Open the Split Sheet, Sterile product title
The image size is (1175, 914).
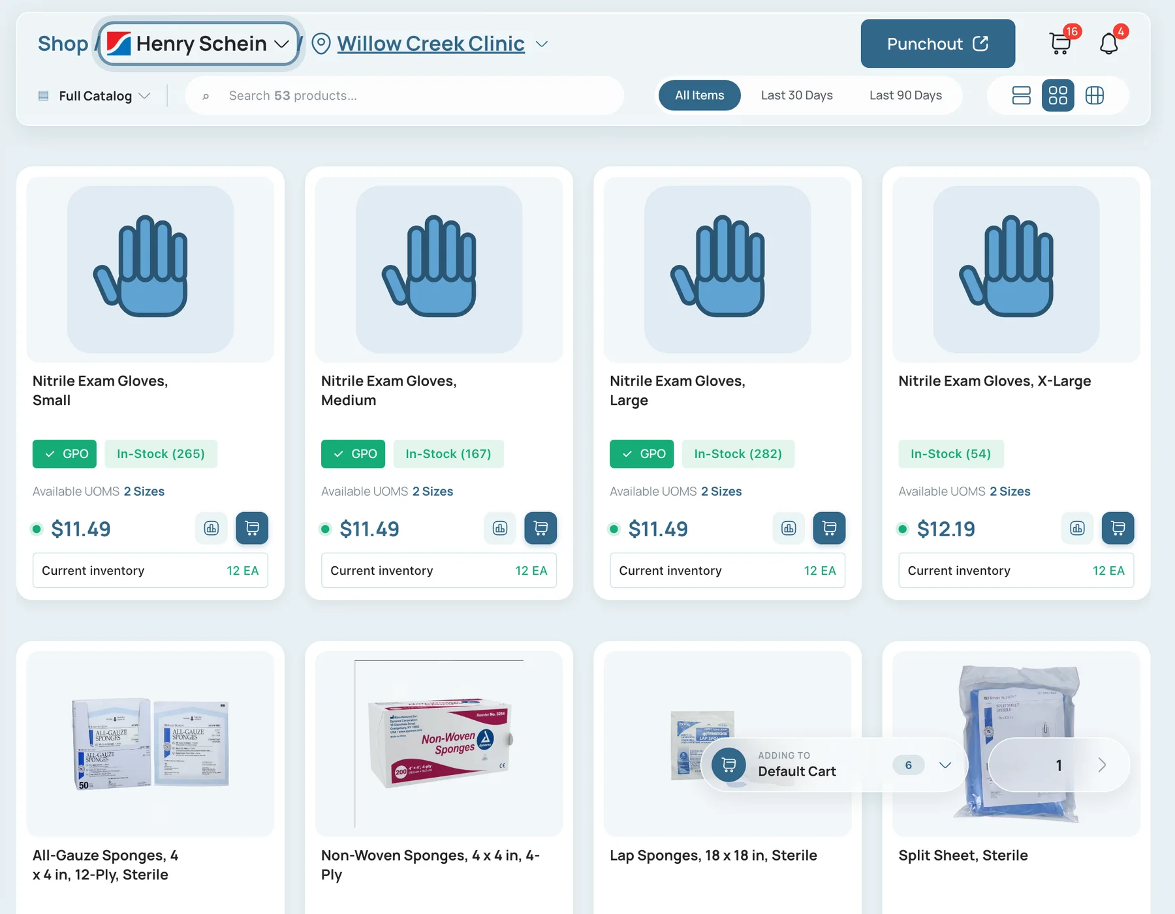(x=963, y=855)
